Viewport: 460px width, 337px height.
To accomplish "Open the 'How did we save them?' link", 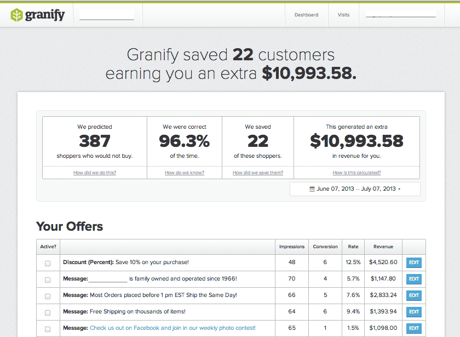I will click(258, 173).
